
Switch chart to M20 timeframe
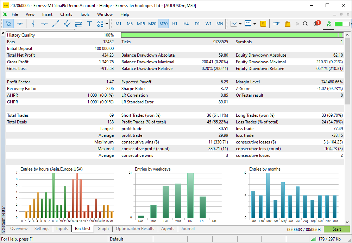pos(152,24)
